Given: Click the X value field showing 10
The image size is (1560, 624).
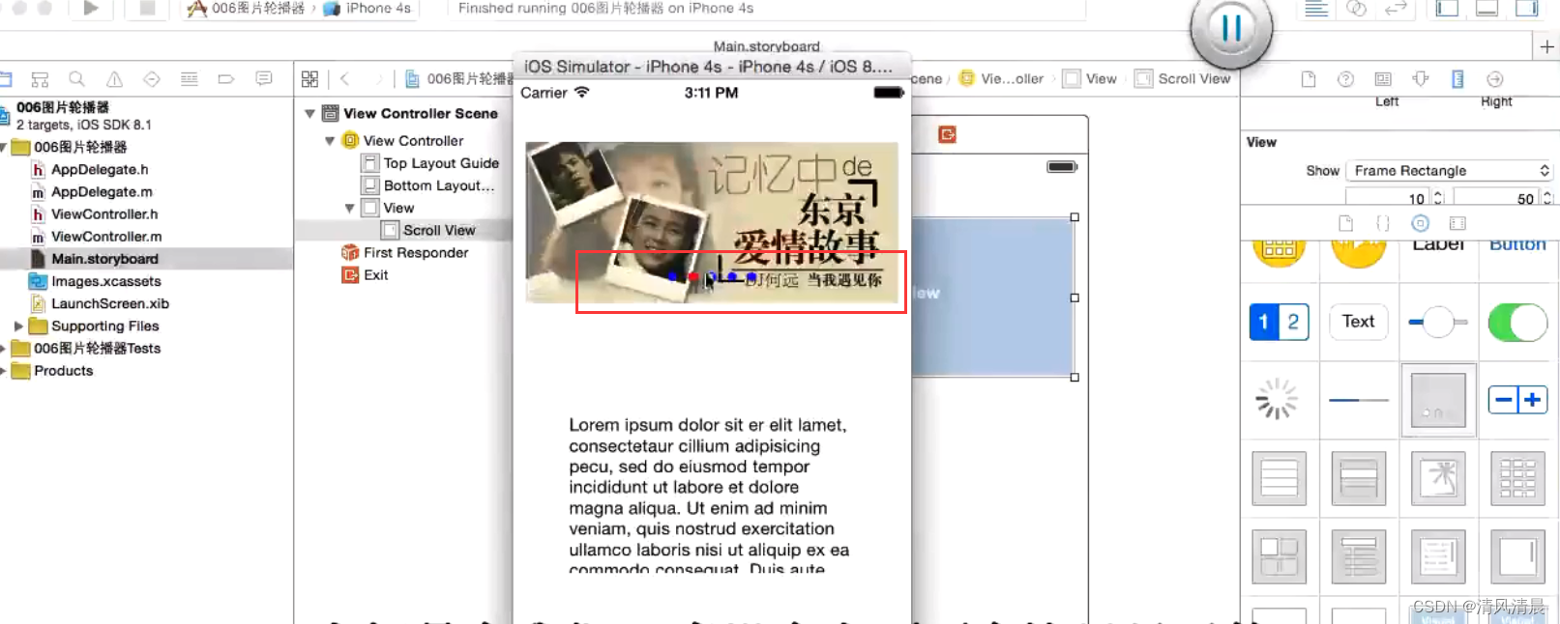Looking at the screenshot, I should coord(1388,198).
